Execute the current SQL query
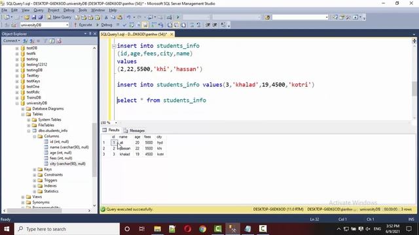Screen dimensions: 419x235 point(83,25)
